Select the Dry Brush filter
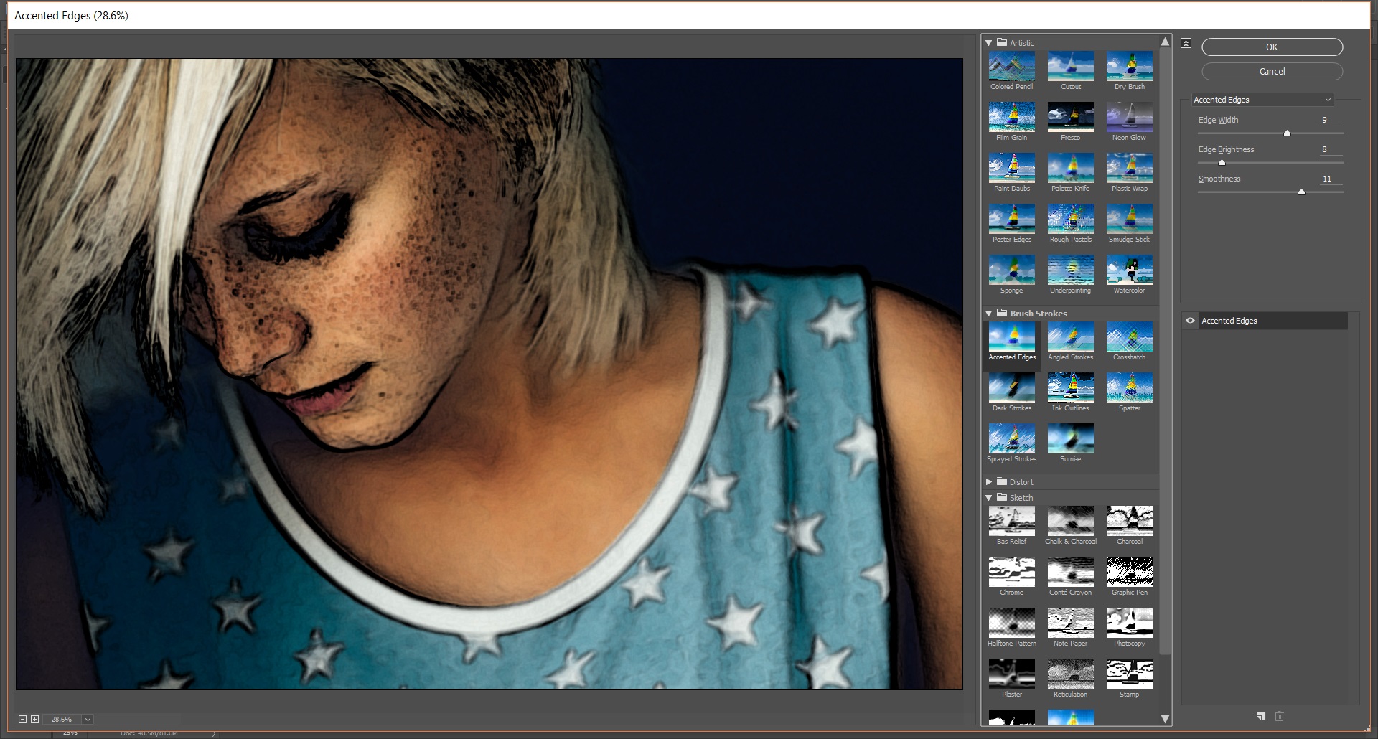 click(x=1129, y=66)
